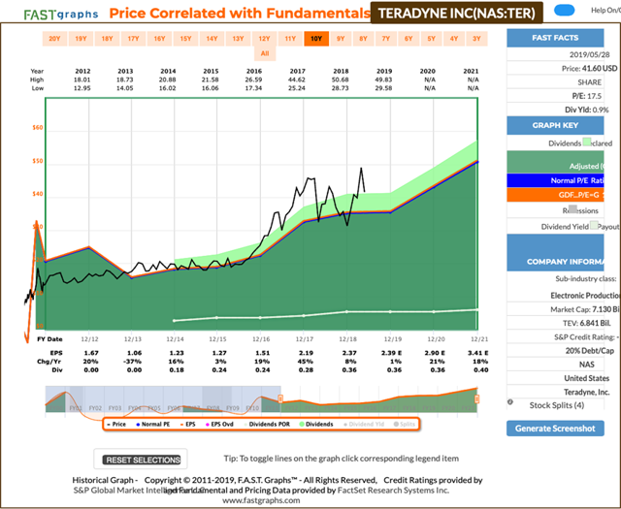Select the 18Y time range tab
Screen dimensions: 621x509
[107, 39]
